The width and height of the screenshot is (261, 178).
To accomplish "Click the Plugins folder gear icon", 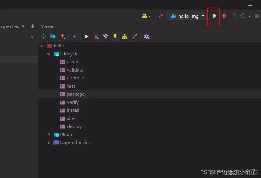I will pyautogui.click(x=56, y=135).
